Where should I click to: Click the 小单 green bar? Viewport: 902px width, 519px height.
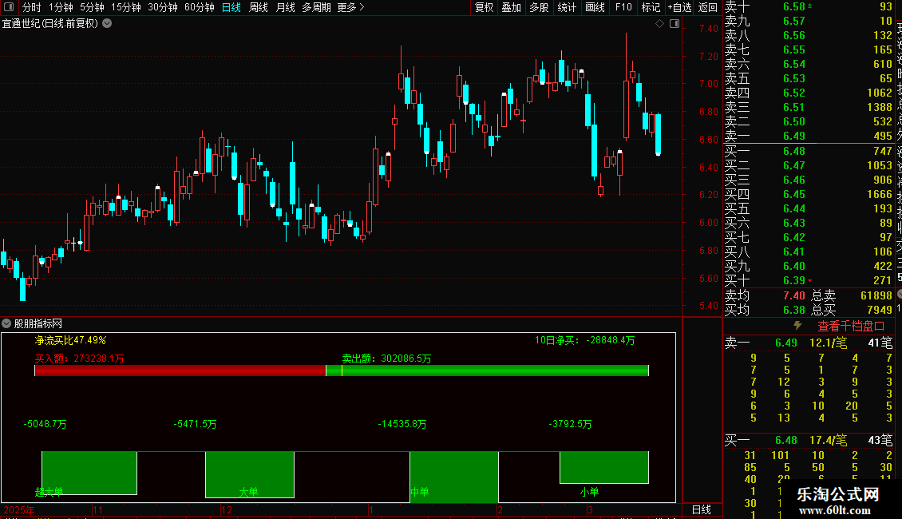[x=604, y=467]
